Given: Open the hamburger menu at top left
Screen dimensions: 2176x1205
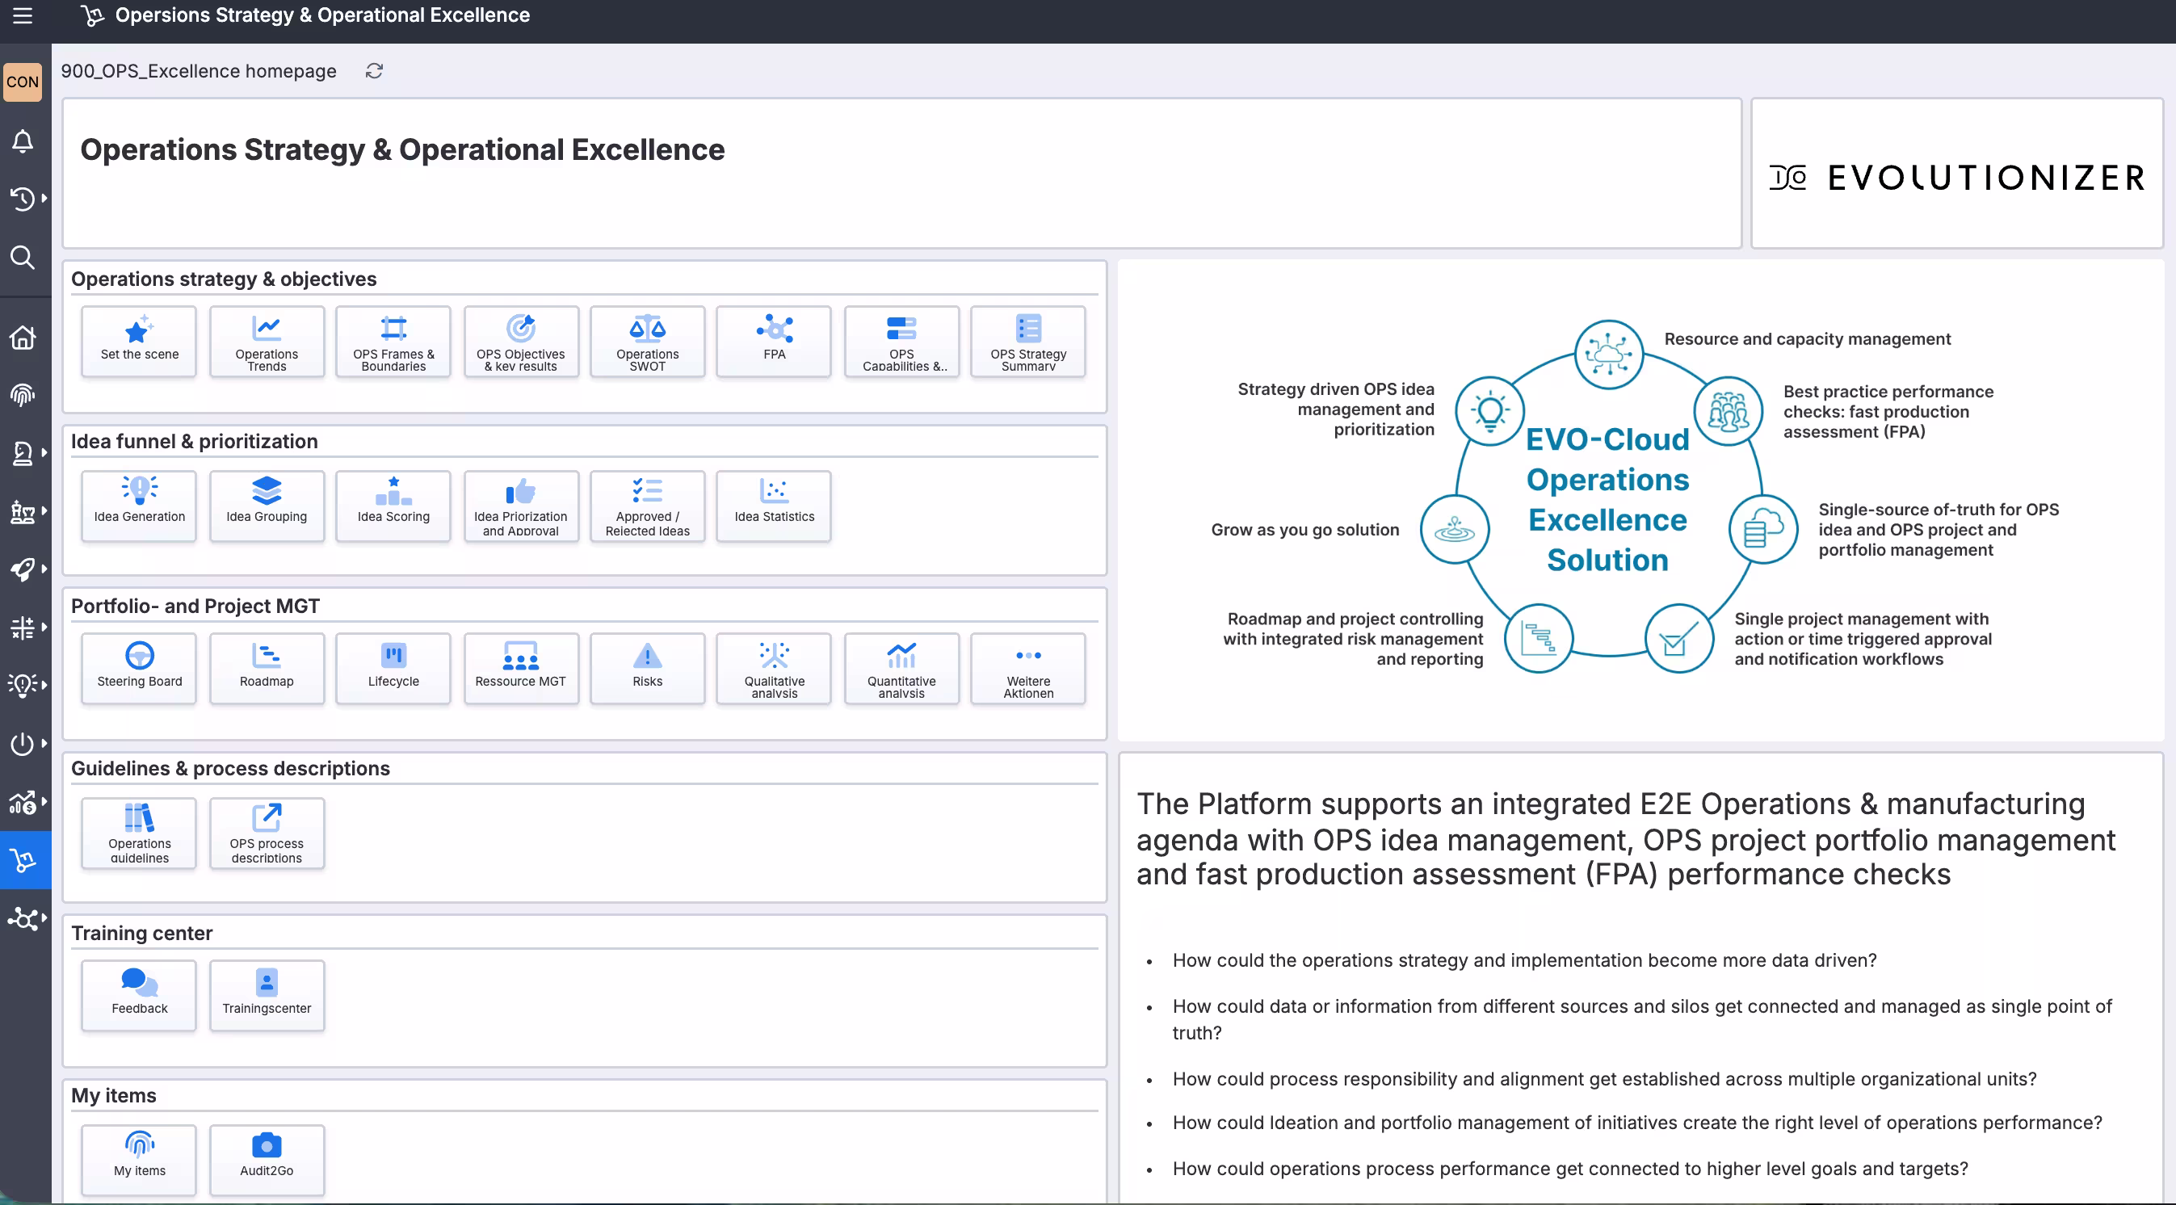Looking at the screenshot, I should pyautogui.click(x=23, y=16).
